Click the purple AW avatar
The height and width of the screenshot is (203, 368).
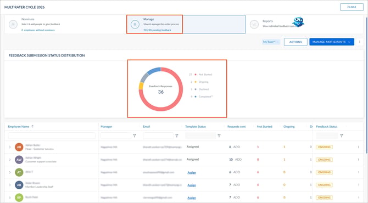point(19,160)
